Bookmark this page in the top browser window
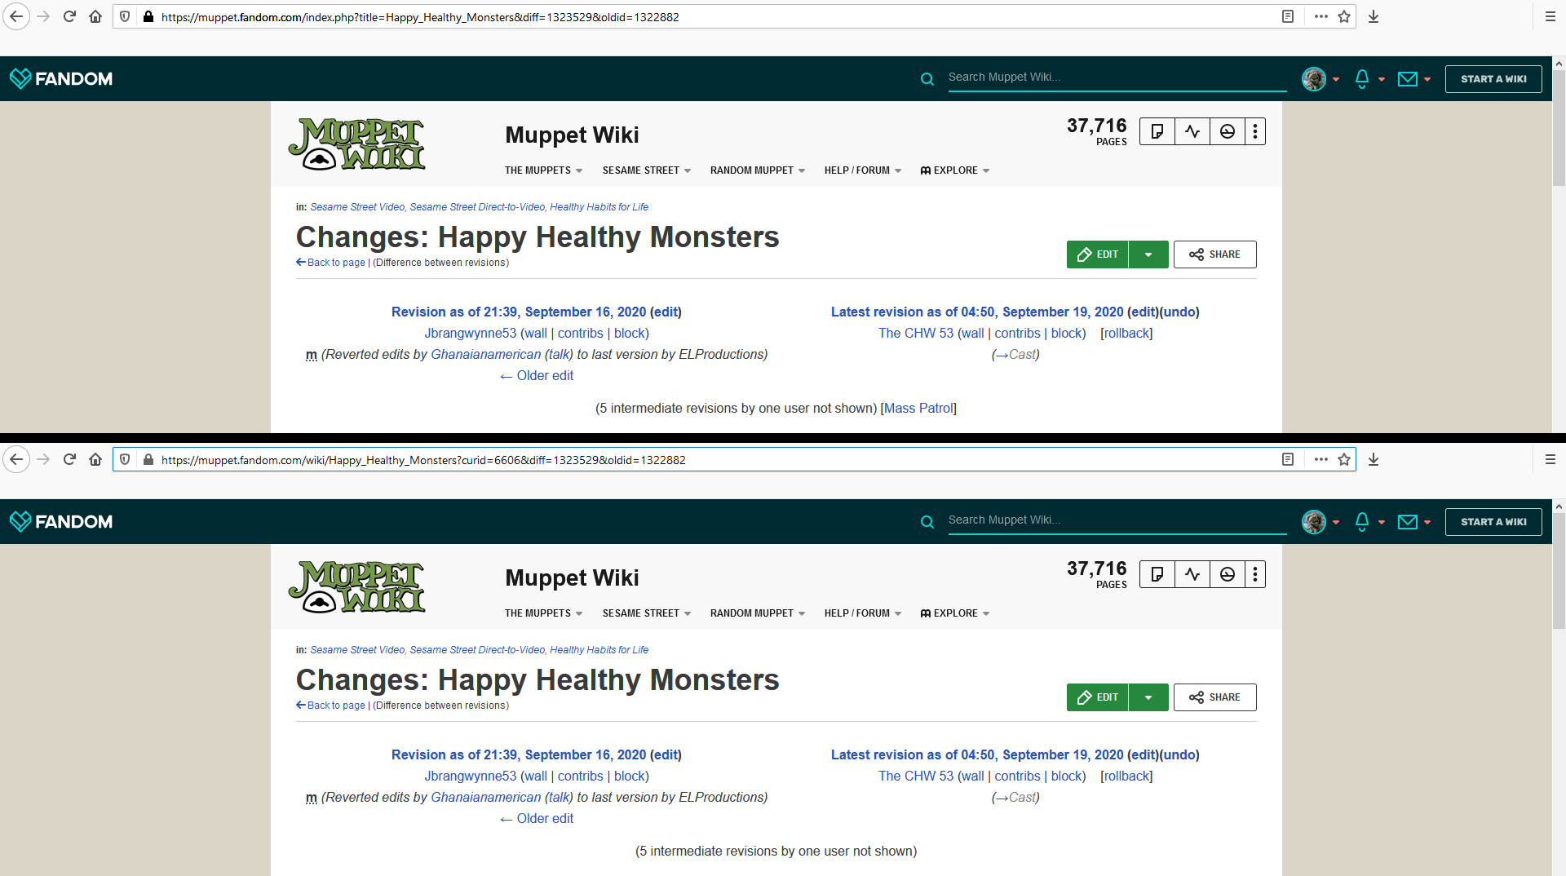Image resolution: width=1566 pixels, height=876 pixels. 1344,16
